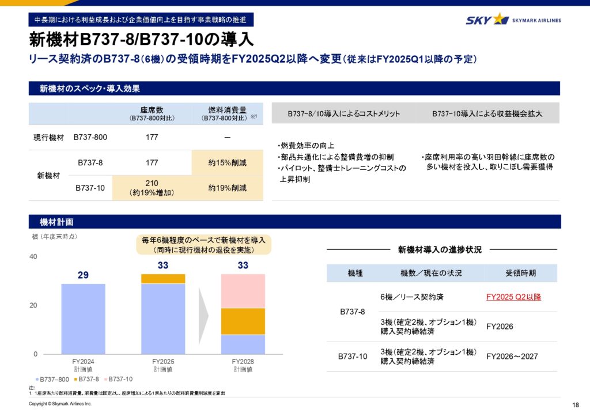Select the orange B737-8 segment in FY2028 bar

tap(243, 321)
